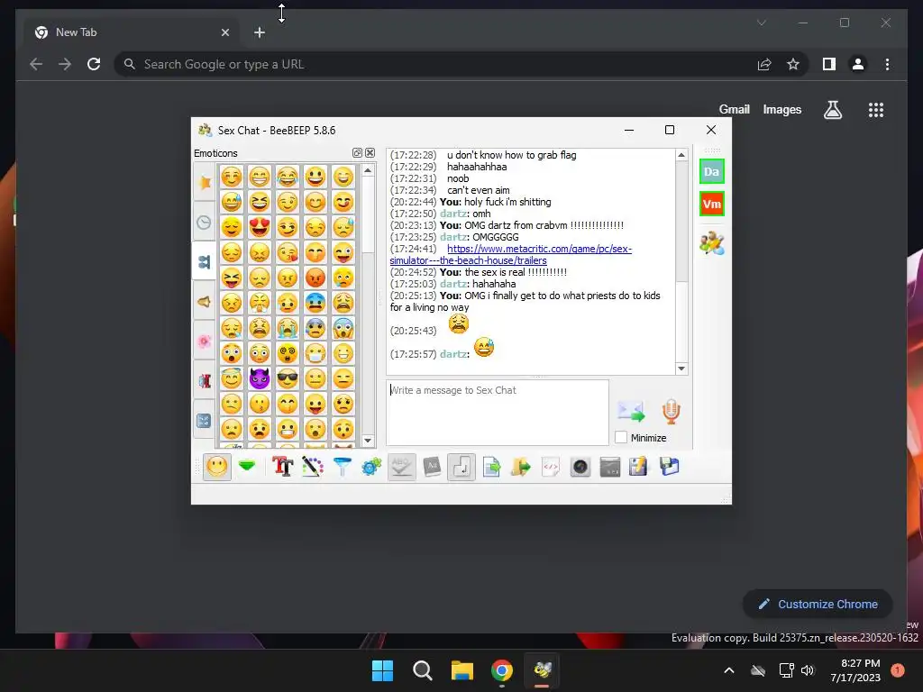The height and width of the screenshot is (692, 923).
Task: Click dartz username at 17:25:03 message
Action: point(453,284)
